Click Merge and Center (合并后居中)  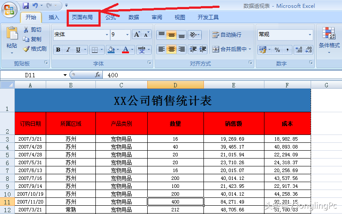[x=230, y=49]
